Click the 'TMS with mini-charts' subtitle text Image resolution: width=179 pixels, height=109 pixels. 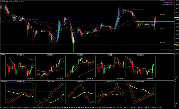(167, 5)
